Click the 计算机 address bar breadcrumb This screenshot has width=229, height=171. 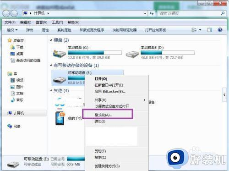pos(39,13)
